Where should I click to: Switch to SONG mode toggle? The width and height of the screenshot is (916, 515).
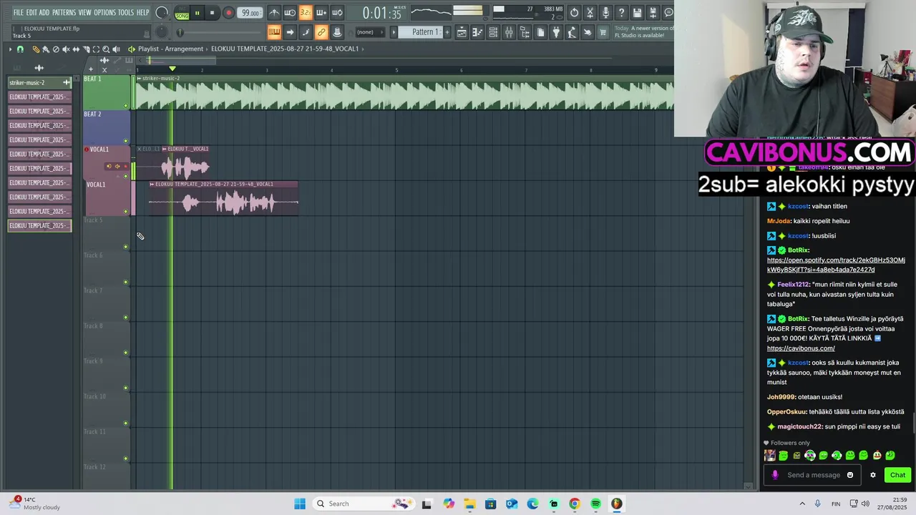pyautogui.click(x=182, y=16)
